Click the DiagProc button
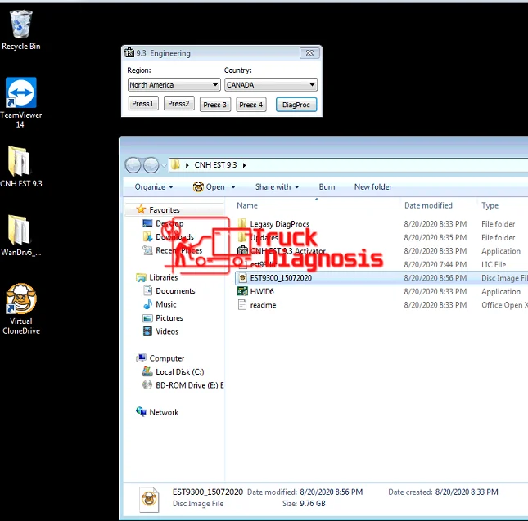The height and width of the screenshot is (521, 528). point(296,105)
